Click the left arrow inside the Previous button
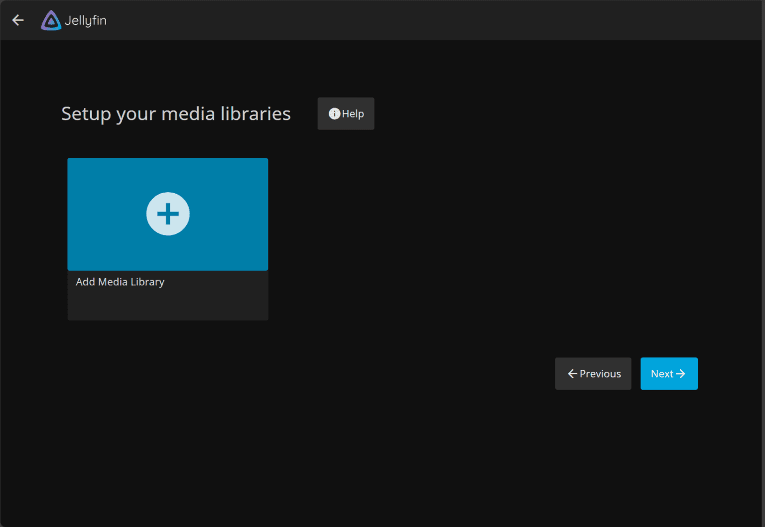 click(572, 373)
